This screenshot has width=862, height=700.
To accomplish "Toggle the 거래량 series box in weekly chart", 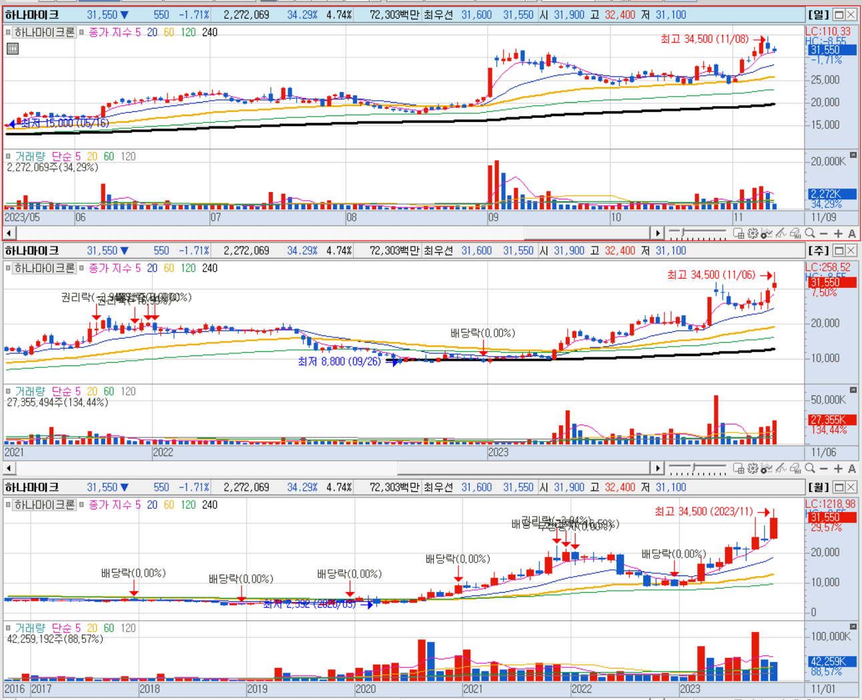I will pos(9,391).
